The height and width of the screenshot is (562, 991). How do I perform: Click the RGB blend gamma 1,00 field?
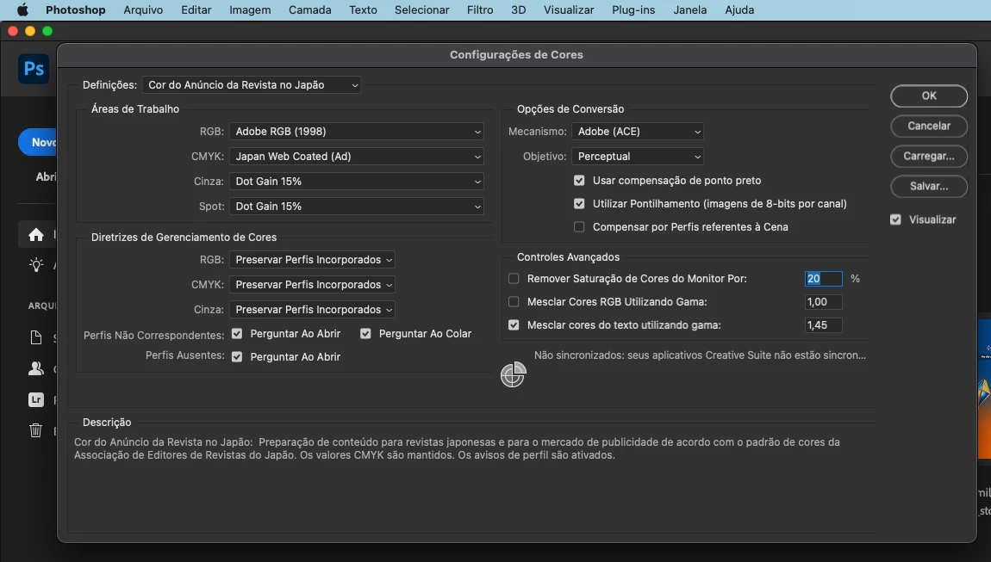click(824, 302)
